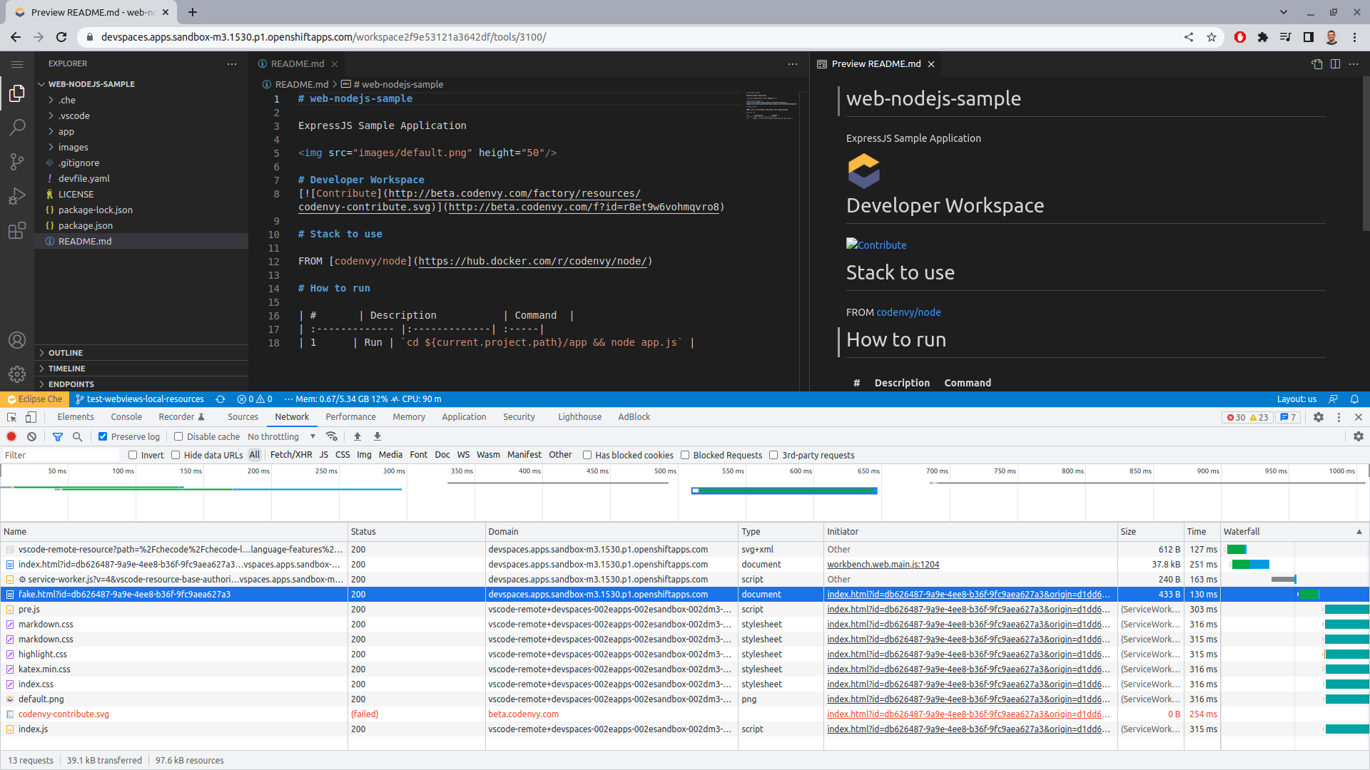The image size is (1370, 770).
Task: Open the Extensions view
Action: (17, 230)
